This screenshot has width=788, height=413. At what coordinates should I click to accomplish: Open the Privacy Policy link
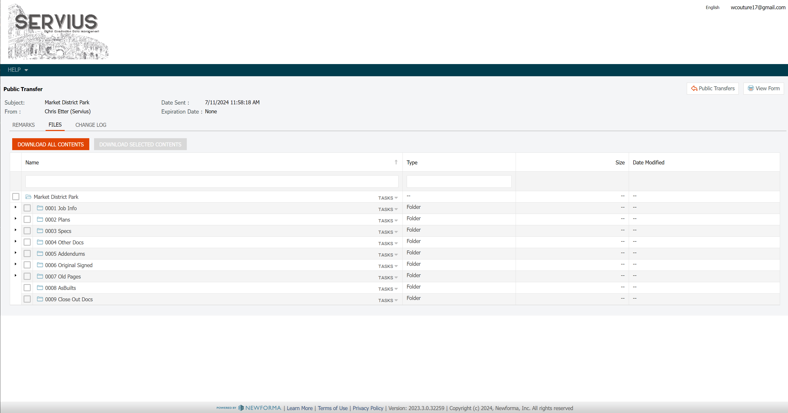click(x=368, y=408)
